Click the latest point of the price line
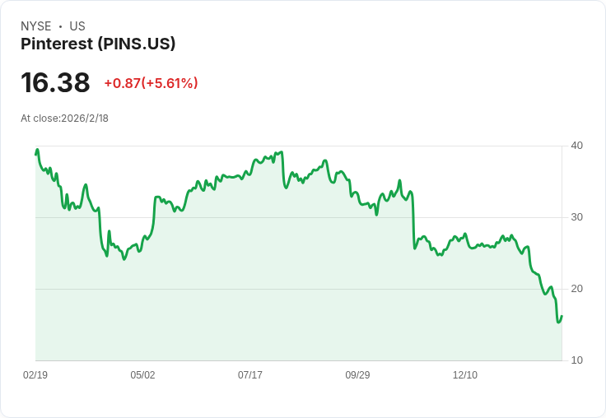 [562, 316]
